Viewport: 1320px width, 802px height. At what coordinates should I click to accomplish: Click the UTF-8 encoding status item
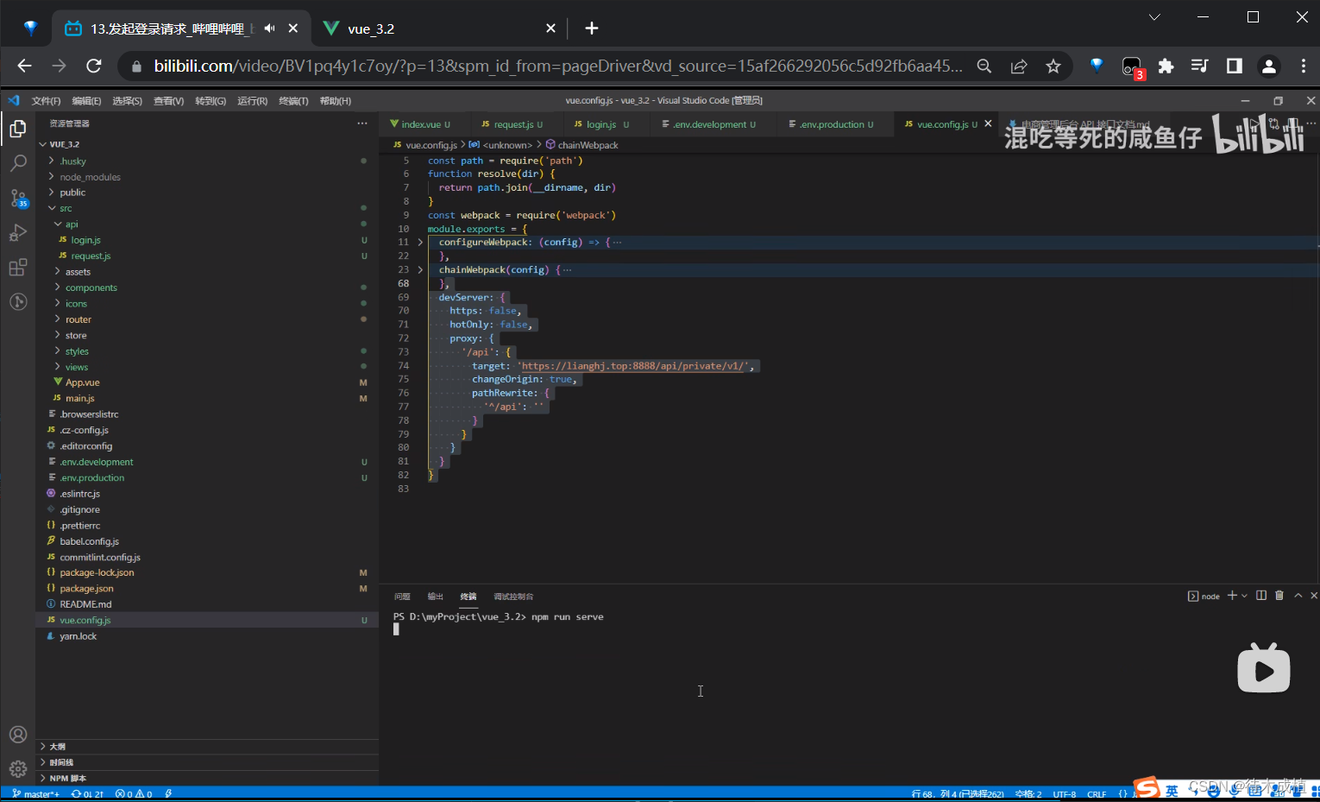pos(1065,794)
